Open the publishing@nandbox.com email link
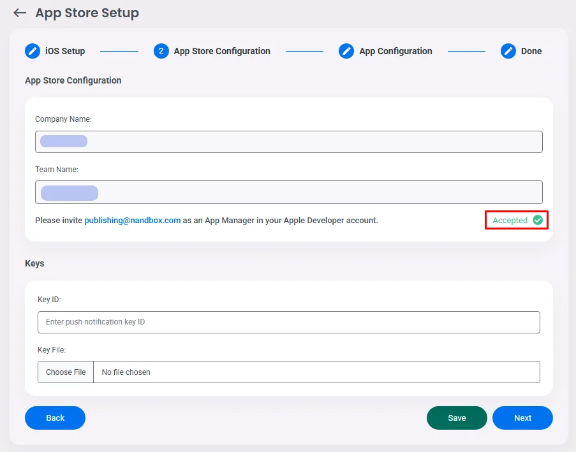 pyautogui.click(x=133, y=221)
